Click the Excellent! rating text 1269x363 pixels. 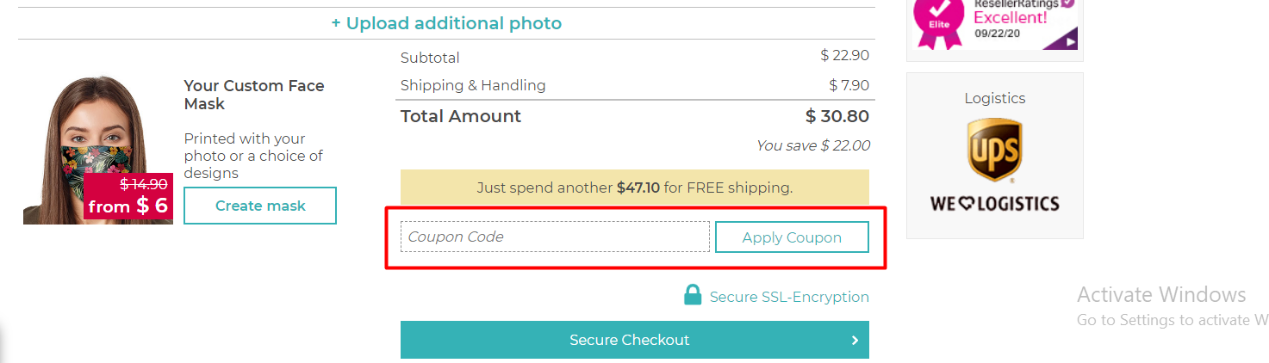1010,18
